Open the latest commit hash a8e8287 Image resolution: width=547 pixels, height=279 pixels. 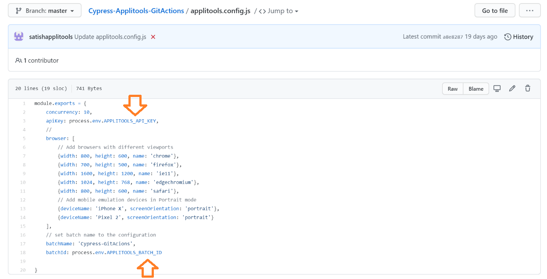pos(453,37)
